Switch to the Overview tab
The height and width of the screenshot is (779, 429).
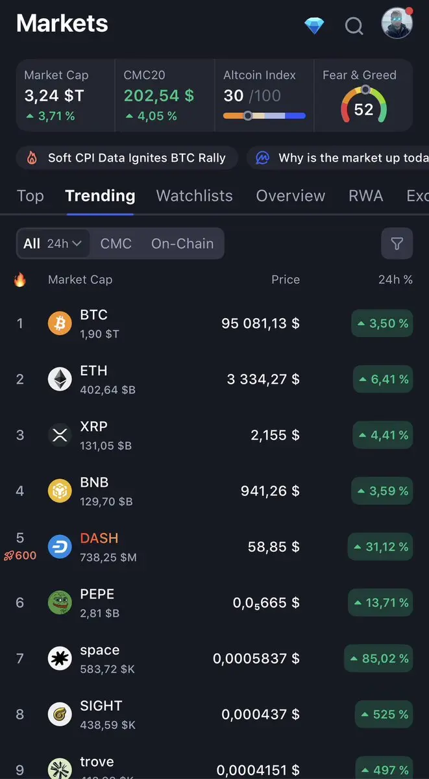click(x=291, y=195)
